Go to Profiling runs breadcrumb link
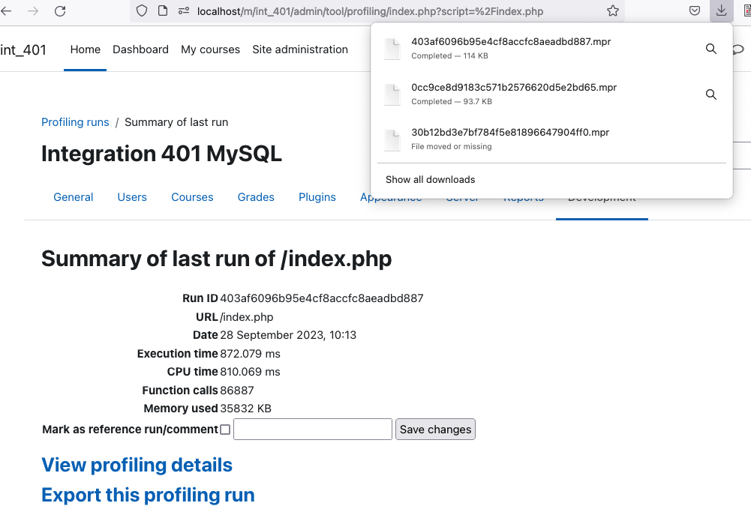The width and height of the screenshot is (751, 506). (75, 122)
